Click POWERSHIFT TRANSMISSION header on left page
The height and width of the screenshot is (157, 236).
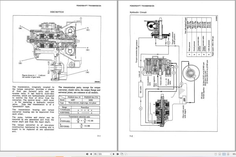coord(89,6)
